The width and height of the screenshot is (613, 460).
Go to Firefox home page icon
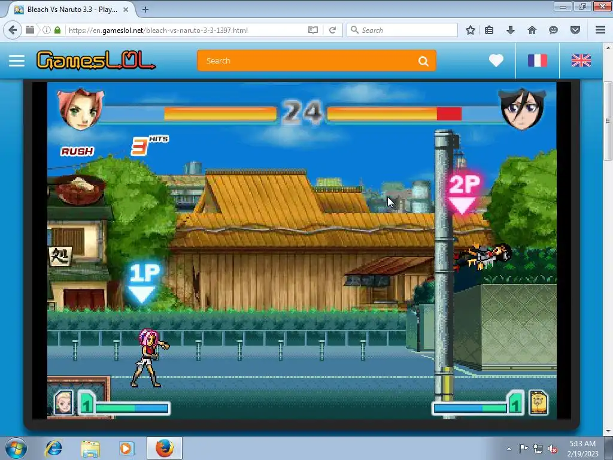532,30
